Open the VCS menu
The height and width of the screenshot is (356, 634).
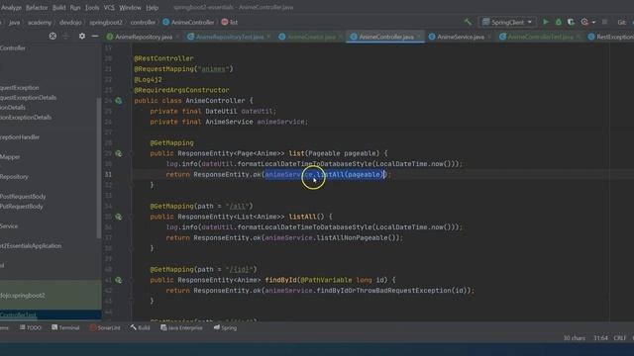tap(109, 7)
